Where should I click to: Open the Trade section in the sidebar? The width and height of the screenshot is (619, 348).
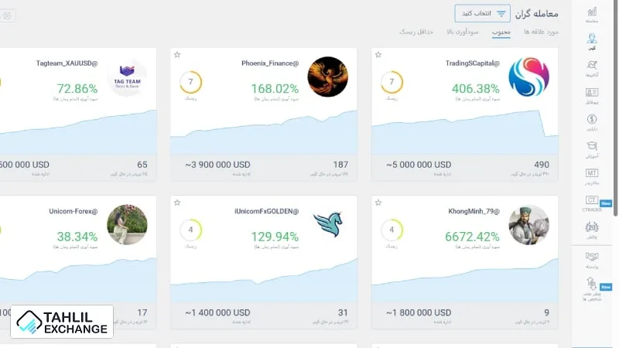(x=592, y=15)
